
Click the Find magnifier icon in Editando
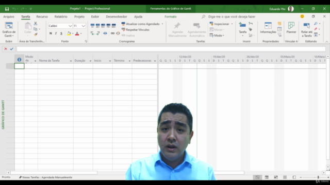(316, 24)
